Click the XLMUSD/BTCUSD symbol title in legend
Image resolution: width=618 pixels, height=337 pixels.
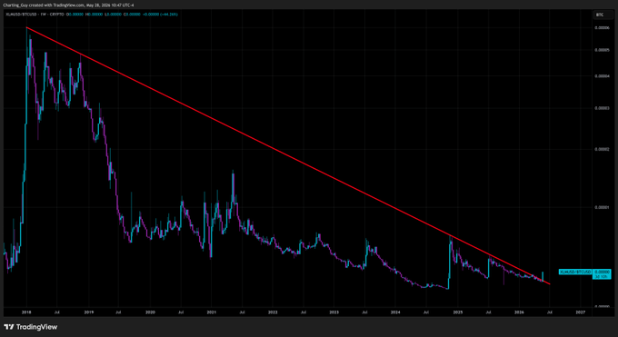(x=22, y=15)
